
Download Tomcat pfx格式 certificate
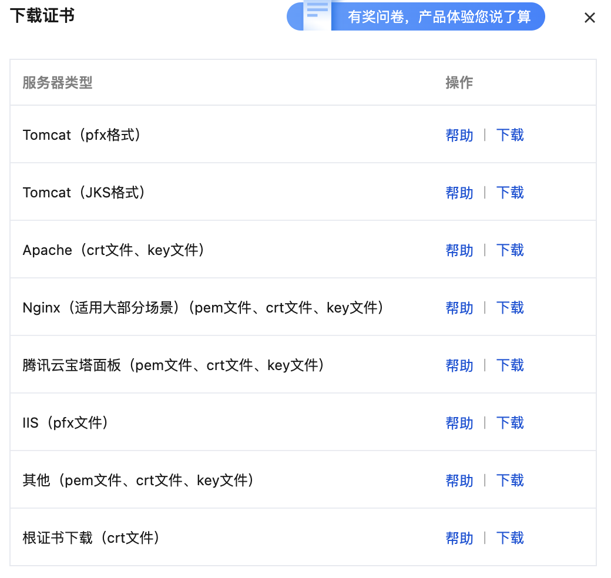(x=509, y=135)
